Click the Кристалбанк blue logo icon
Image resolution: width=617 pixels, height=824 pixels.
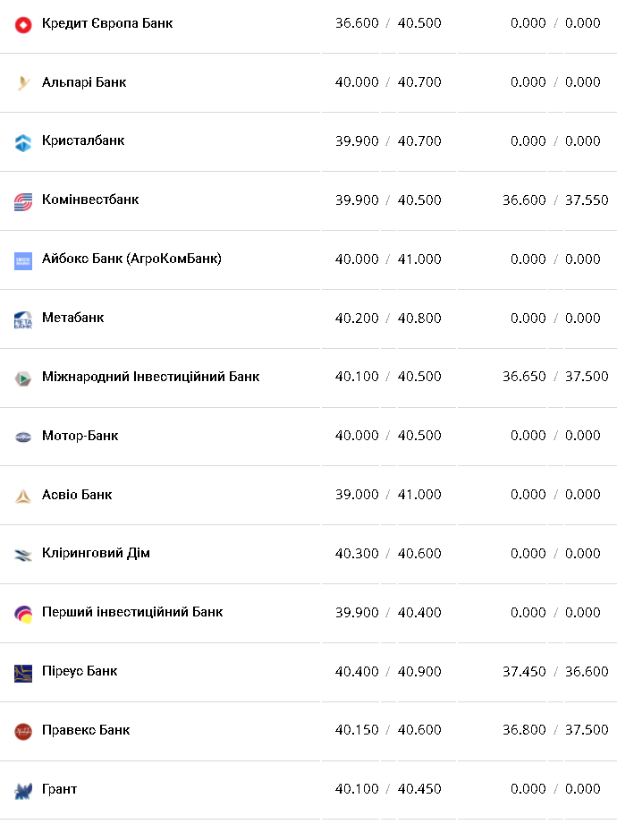pos(23,142)
